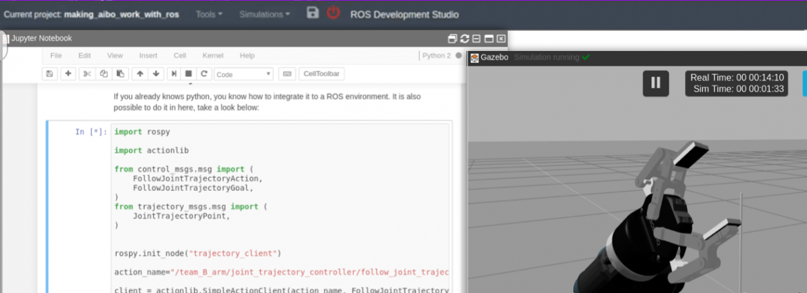Click the 'import rospy' code line
This screenshot has width=807, height=293.
tap(142, 132)
